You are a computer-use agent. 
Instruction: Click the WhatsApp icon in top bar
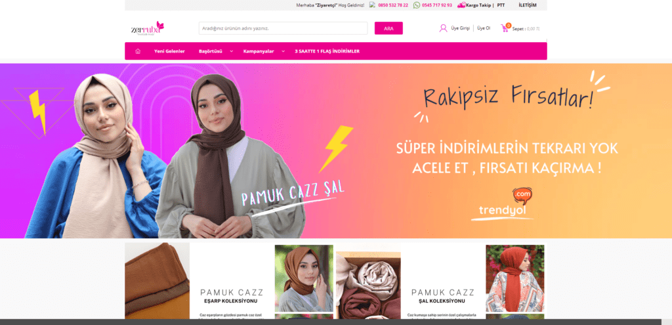[417, 5]
